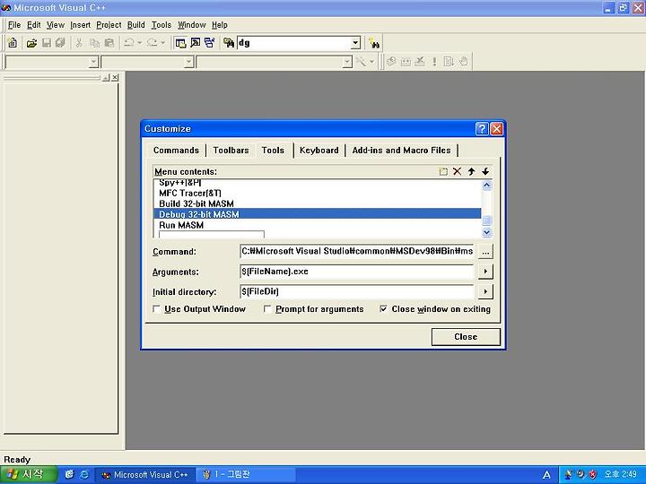The height and width of the screenshot is (484, 646).
Task: Click the Go debug icon
Action: (x=449, y=62)
